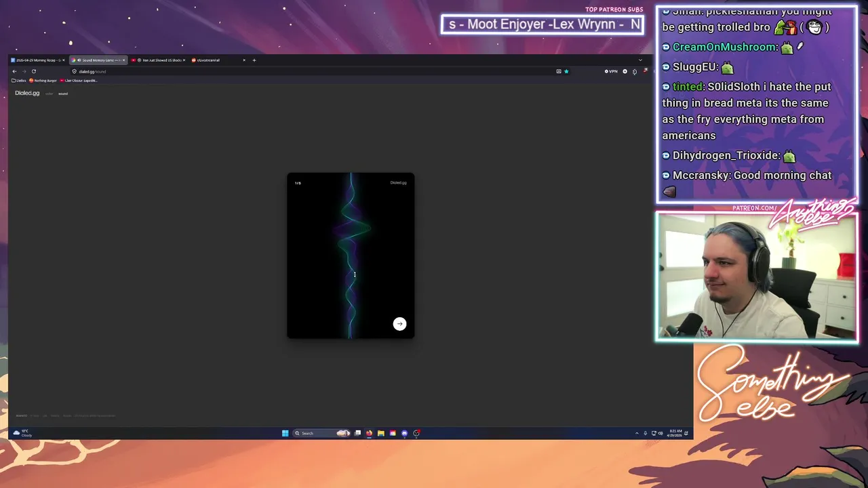The width and height of the screenshot is (868, 488).
Task: Click the taskbar Search box
Action: pyautogui.click(x=321, y=433)
